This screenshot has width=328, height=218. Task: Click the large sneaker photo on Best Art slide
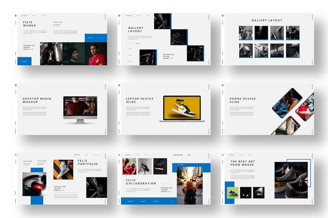[x=291, y=180]
